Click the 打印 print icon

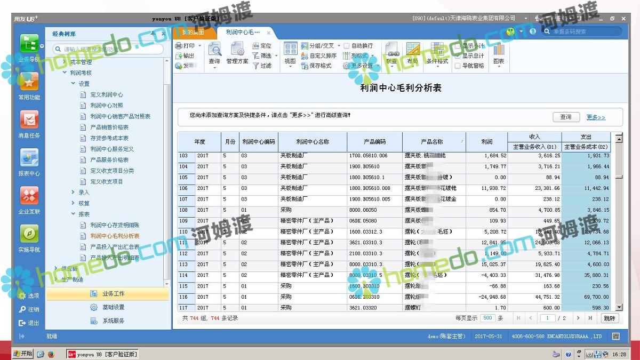pos(179,46)
